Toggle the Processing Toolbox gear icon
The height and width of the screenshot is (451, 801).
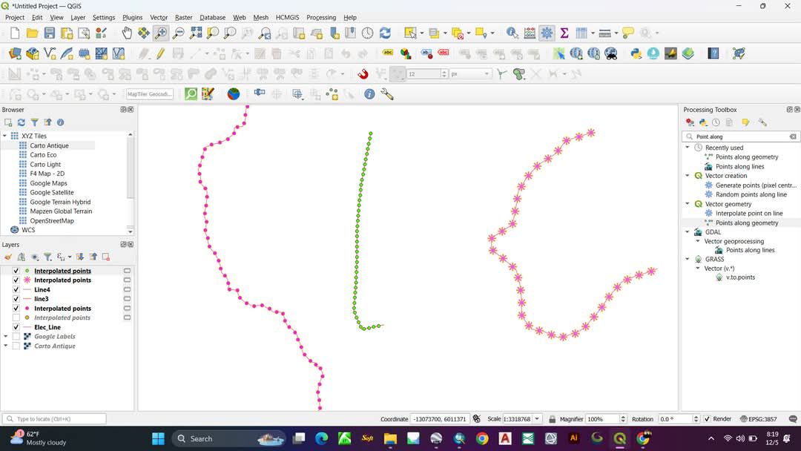547,33
